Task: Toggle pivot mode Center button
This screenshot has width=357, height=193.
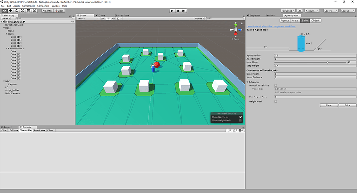Action: click(x=48, y=11)
